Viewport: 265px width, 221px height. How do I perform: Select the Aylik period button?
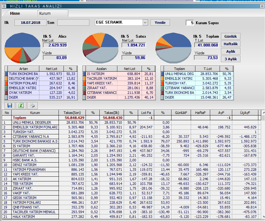(x=230, y=51)
